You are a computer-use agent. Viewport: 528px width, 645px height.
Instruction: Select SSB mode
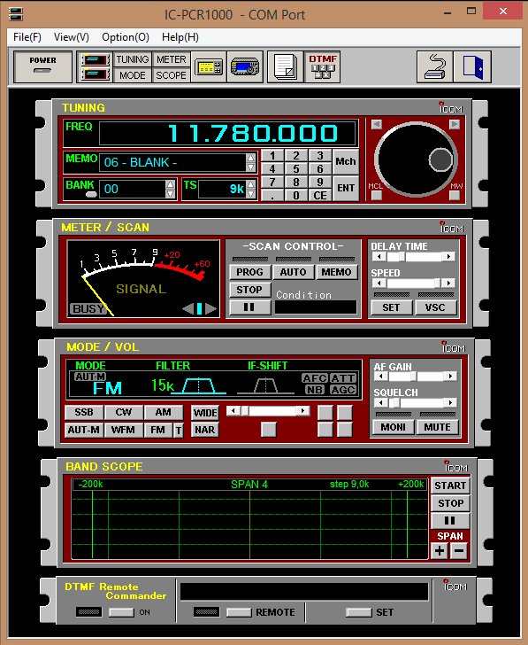84,412
